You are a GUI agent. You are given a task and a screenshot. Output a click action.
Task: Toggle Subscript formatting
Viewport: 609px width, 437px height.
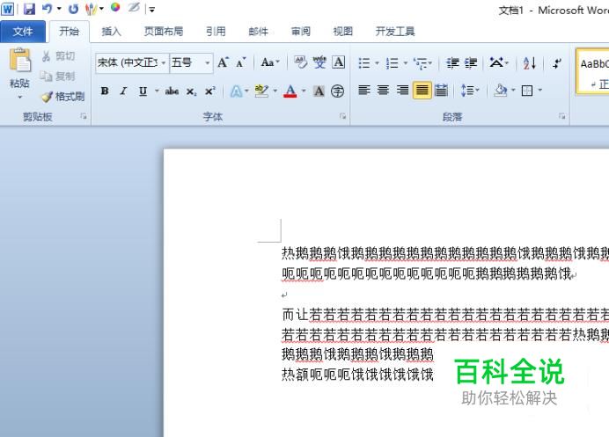[x=191, y=91]
